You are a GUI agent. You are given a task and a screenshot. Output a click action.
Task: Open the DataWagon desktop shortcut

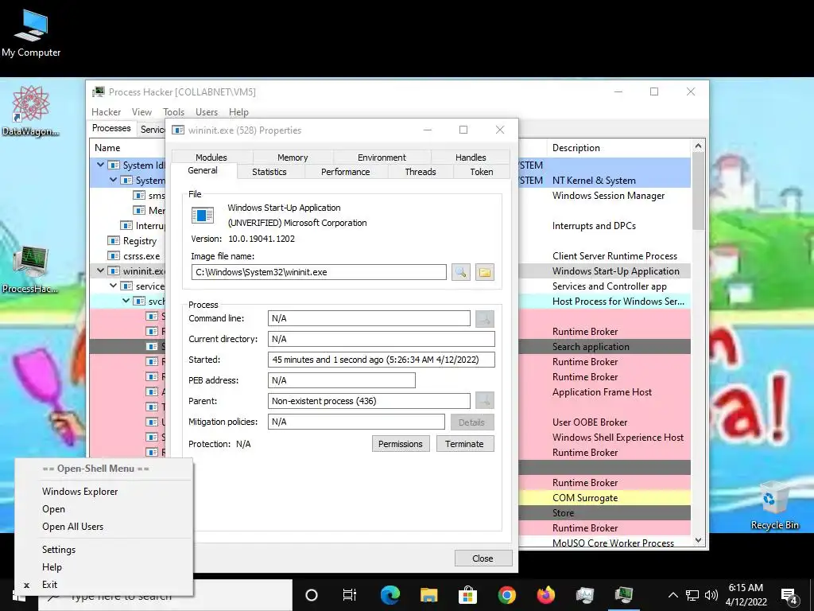(31, 111)
